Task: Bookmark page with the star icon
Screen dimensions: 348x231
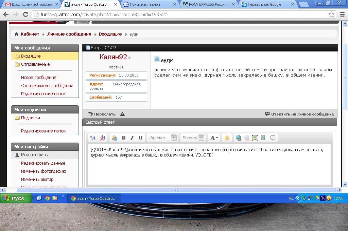Action: coord(331,15)
